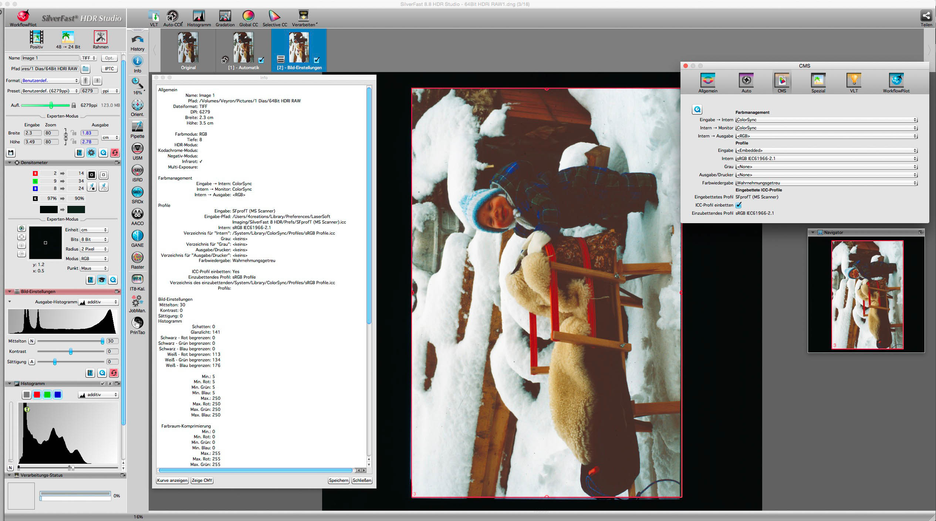The image size is (936, 521).
Task: Switch to Auto tab in CMS window
Action: [x=746, y=83]
